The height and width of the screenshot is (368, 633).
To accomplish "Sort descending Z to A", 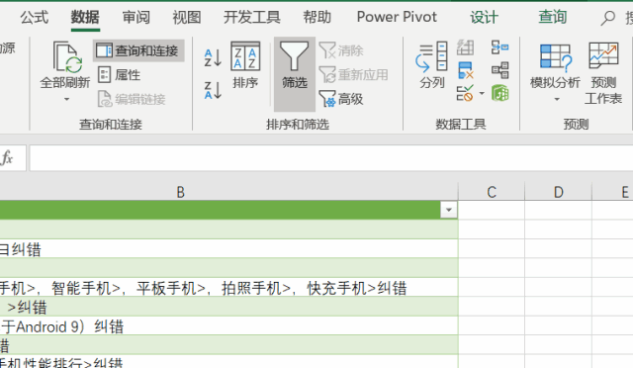I will click(214, 90).
